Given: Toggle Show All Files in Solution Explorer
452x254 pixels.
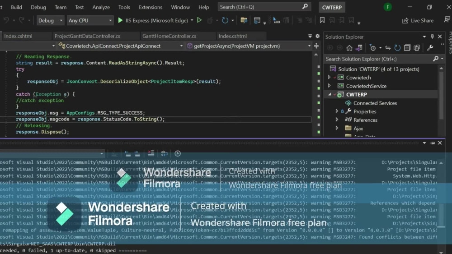Looking at the screenshot, I should pos(417,48).
